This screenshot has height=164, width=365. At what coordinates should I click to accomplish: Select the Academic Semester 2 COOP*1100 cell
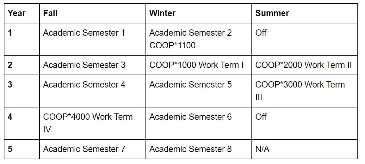(199, 39)
